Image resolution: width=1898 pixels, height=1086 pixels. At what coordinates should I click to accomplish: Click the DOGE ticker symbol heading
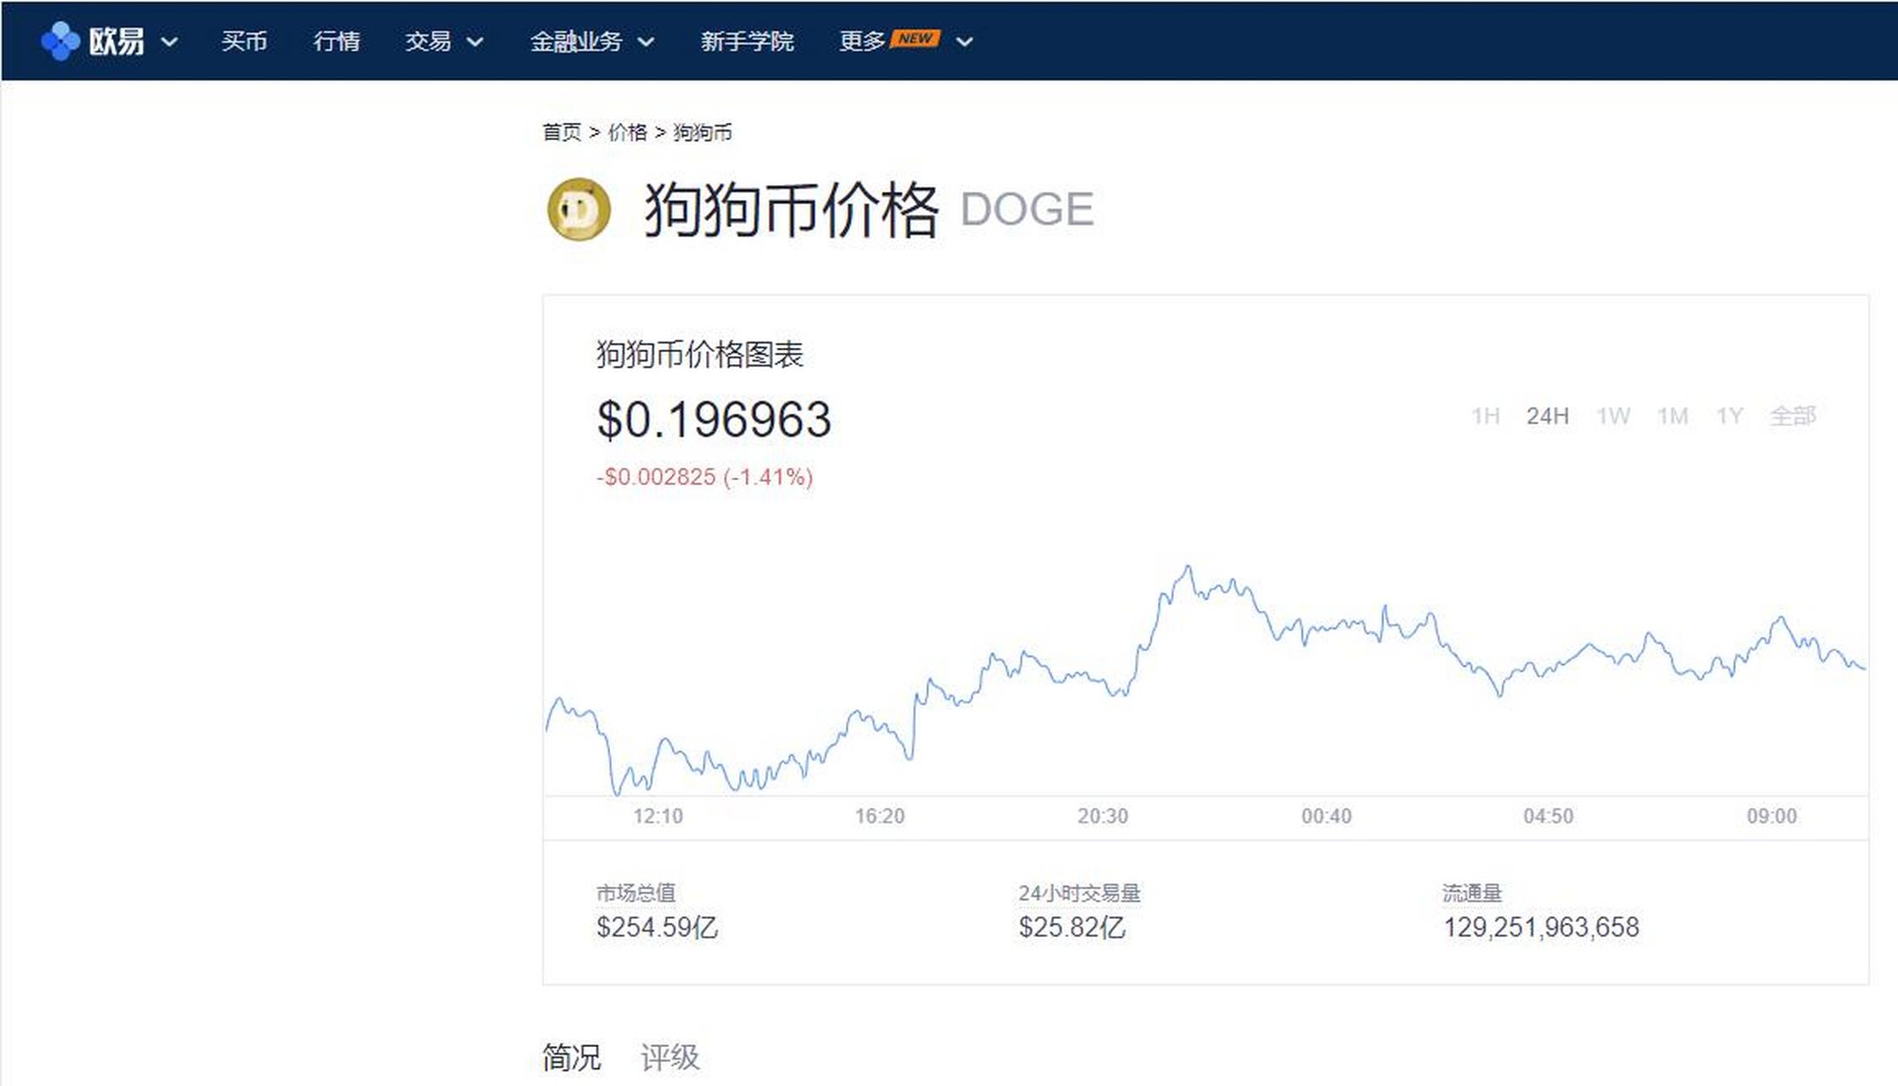click(x=1027, y=210)
